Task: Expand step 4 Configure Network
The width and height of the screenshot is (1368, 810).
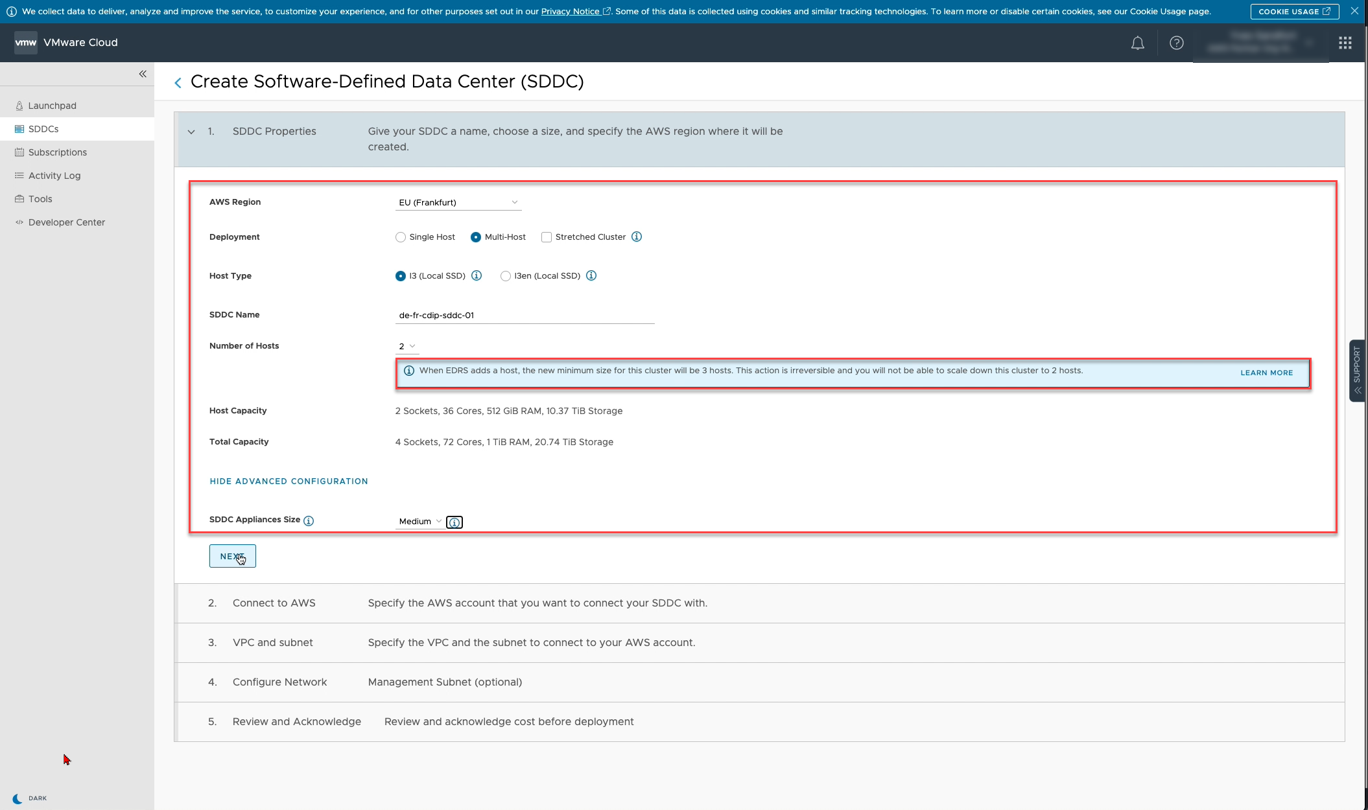Action: pyautogui.click(x=759, y=682)
